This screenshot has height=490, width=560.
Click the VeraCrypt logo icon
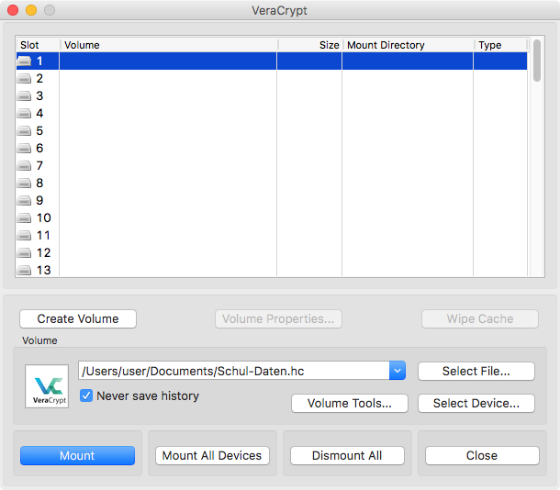pos(47,386)
